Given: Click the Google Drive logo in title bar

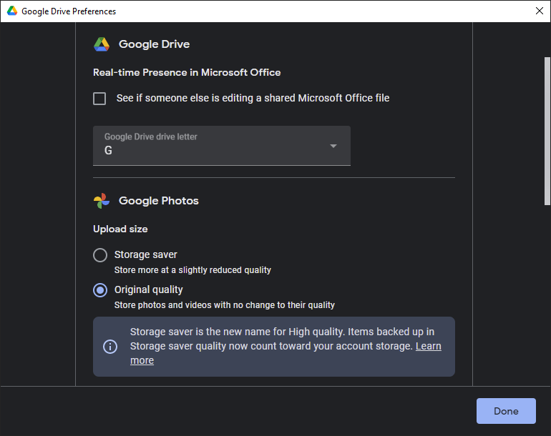Looking at the screenshot, I should point(12,11).
